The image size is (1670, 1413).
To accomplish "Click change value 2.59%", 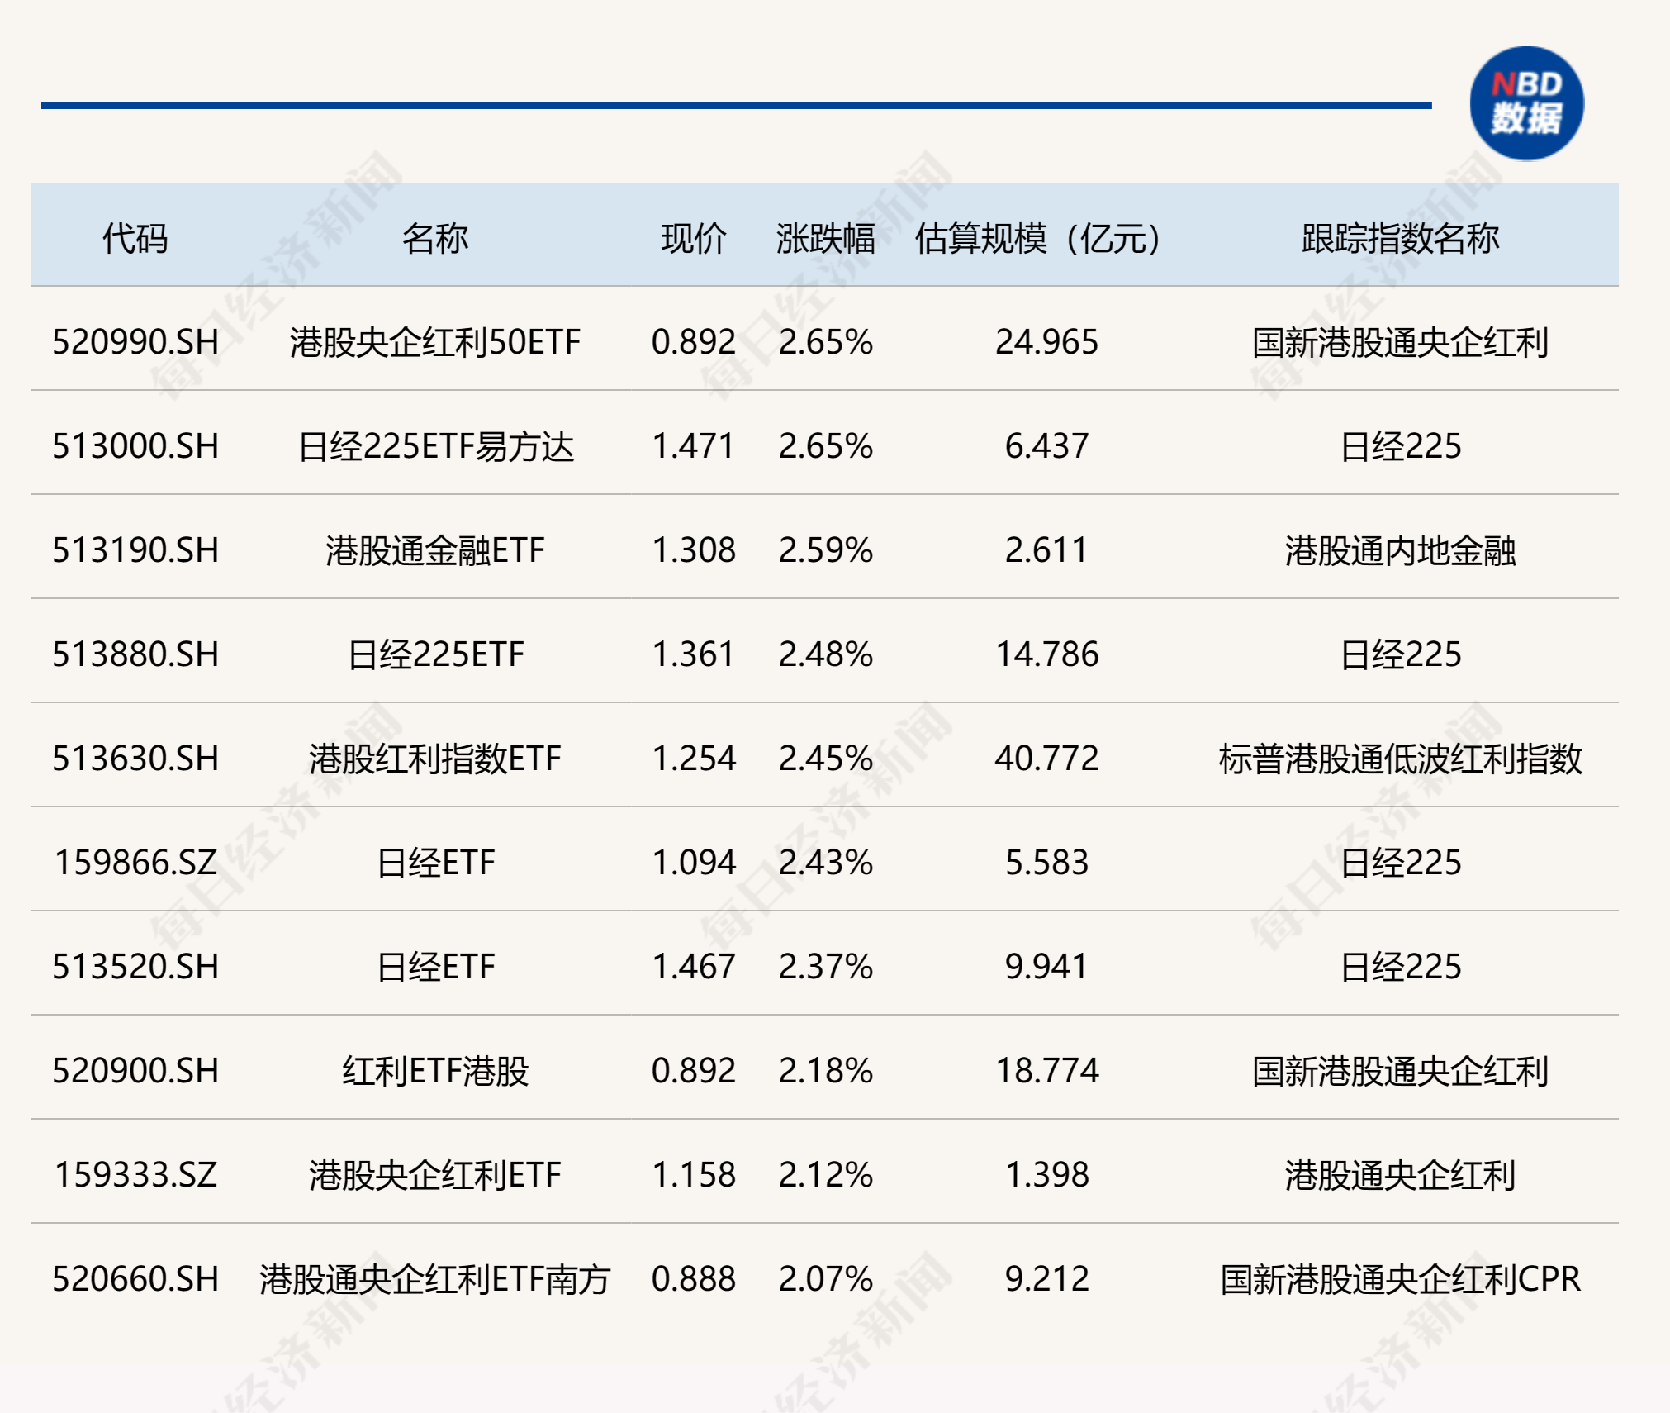I will (x=825, y=549).
